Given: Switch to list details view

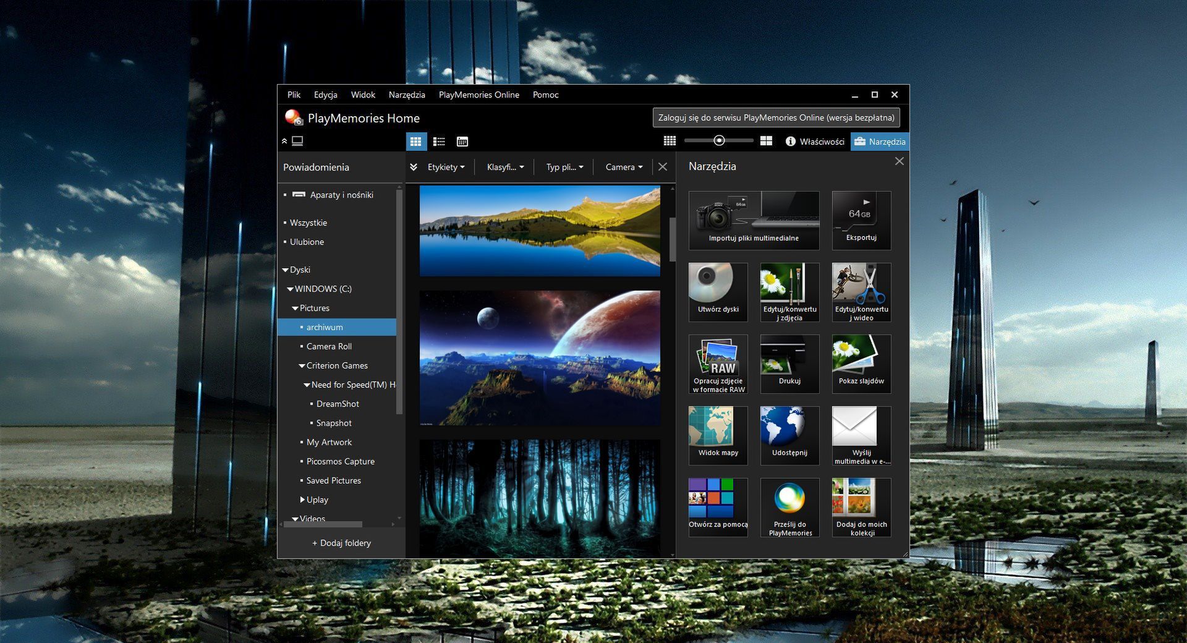Looking at the screenshot, I should coord(439,142).
